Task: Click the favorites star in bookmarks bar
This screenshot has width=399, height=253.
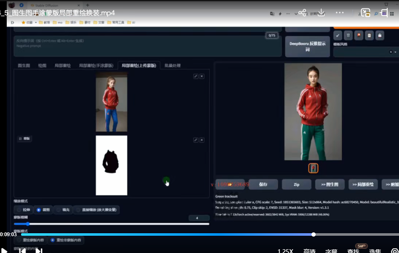Action: [x=24, y=22]
